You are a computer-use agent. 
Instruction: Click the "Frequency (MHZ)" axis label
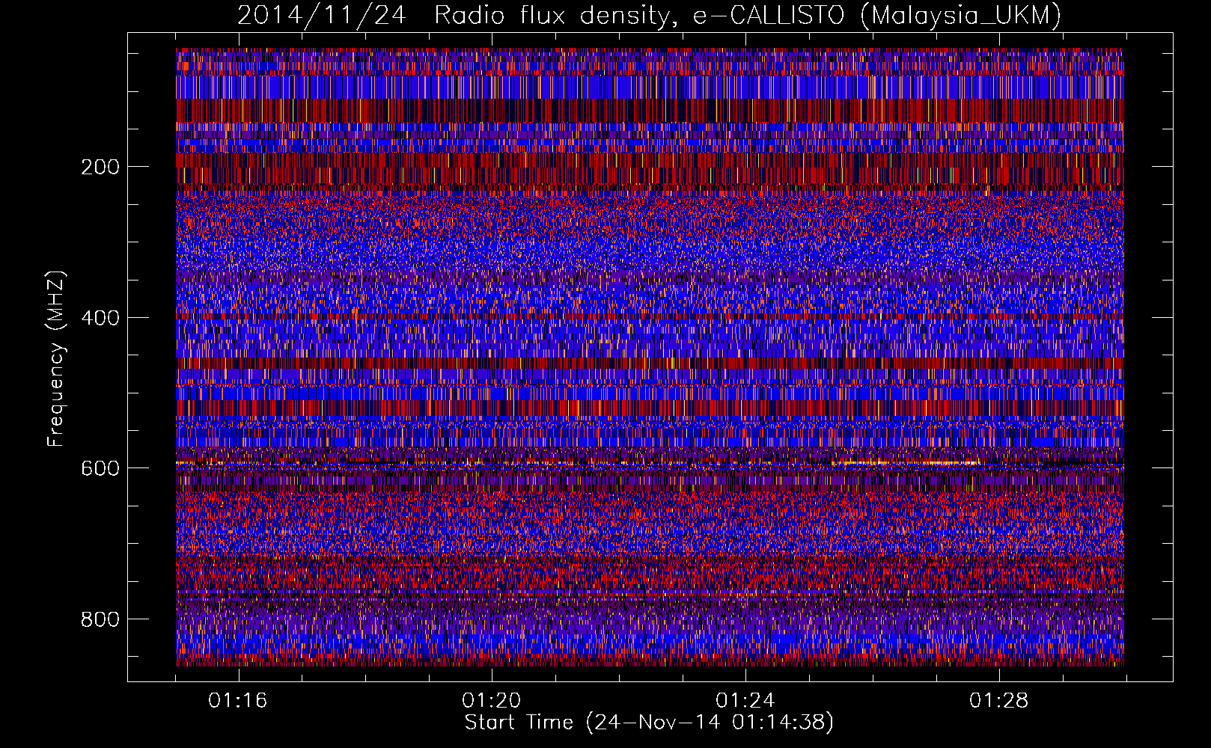(x=56, y=359)
